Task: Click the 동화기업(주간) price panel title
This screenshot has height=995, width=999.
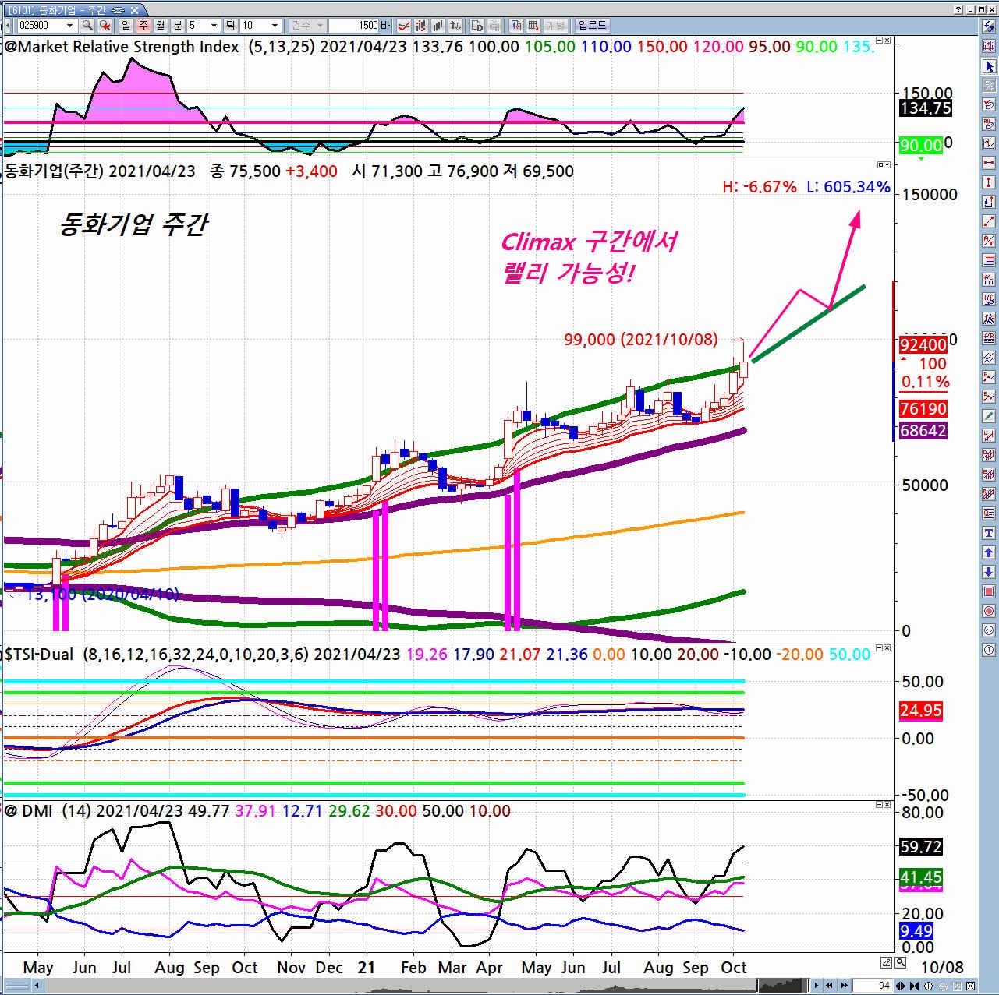Action: pyautogui.click(x=54, y=171)
